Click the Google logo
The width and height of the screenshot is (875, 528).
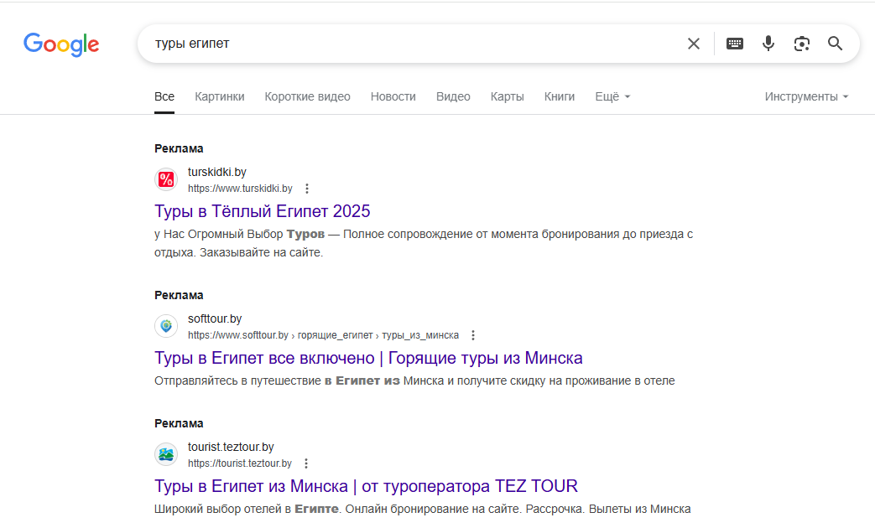click(61, 44)
